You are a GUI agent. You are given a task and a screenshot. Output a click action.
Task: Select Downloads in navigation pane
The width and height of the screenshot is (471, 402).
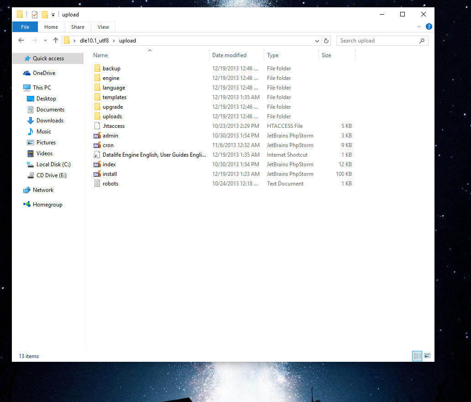50,121
